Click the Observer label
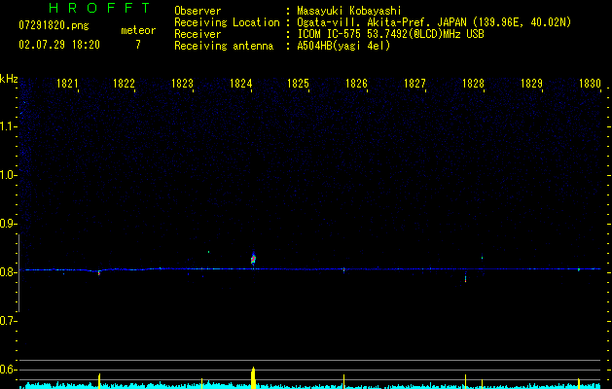Viewport: 612px width, 389px height. pos(198,11)
